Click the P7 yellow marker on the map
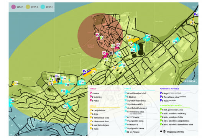The width and height of the screenshot is (207, 138). pyautogui.click(x=114, y=68)
